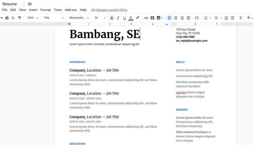Viewport: 253px width, 145px height.
Task: Insert a link
Action: (146, 18)
